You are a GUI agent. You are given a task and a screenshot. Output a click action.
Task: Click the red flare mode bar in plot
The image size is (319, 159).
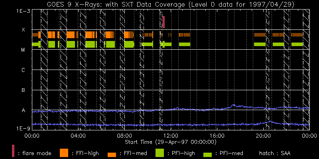tap(163, 22)
